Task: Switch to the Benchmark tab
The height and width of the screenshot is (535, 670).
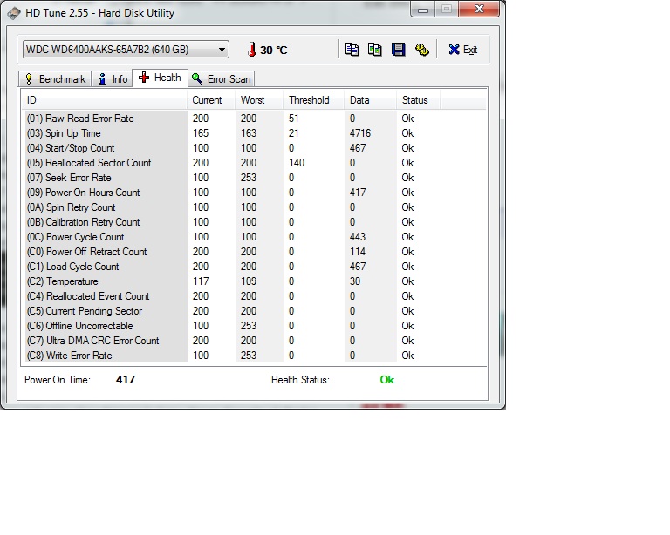Action: [54, 79]
